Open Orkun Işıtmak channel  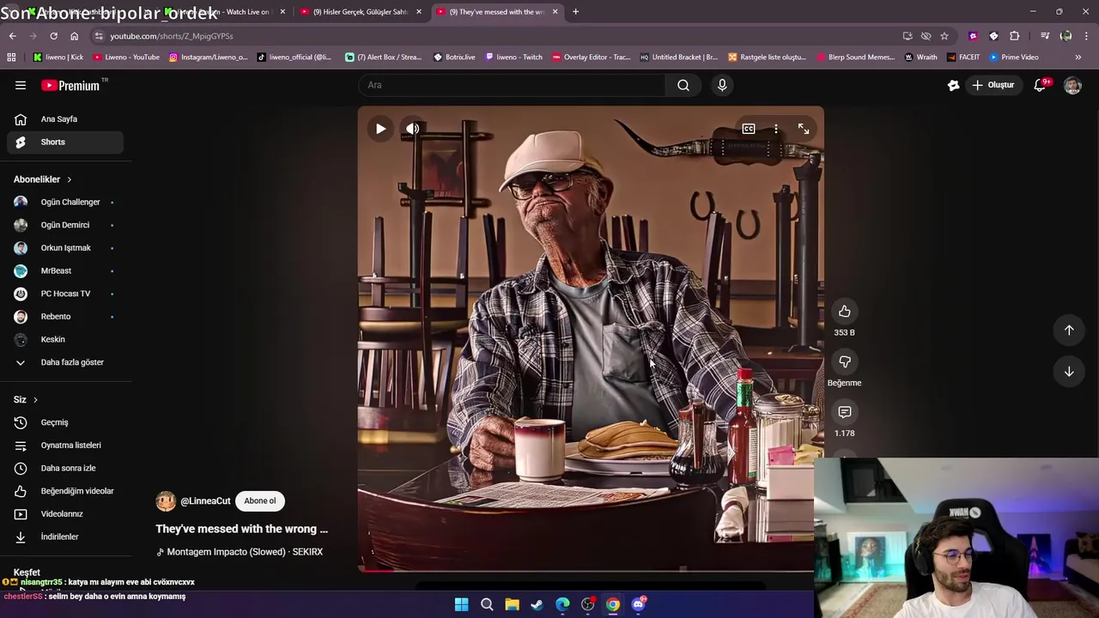(65, 248)
